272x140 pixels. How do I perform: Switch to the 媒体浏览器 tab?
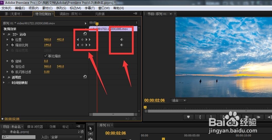(35, 127)
